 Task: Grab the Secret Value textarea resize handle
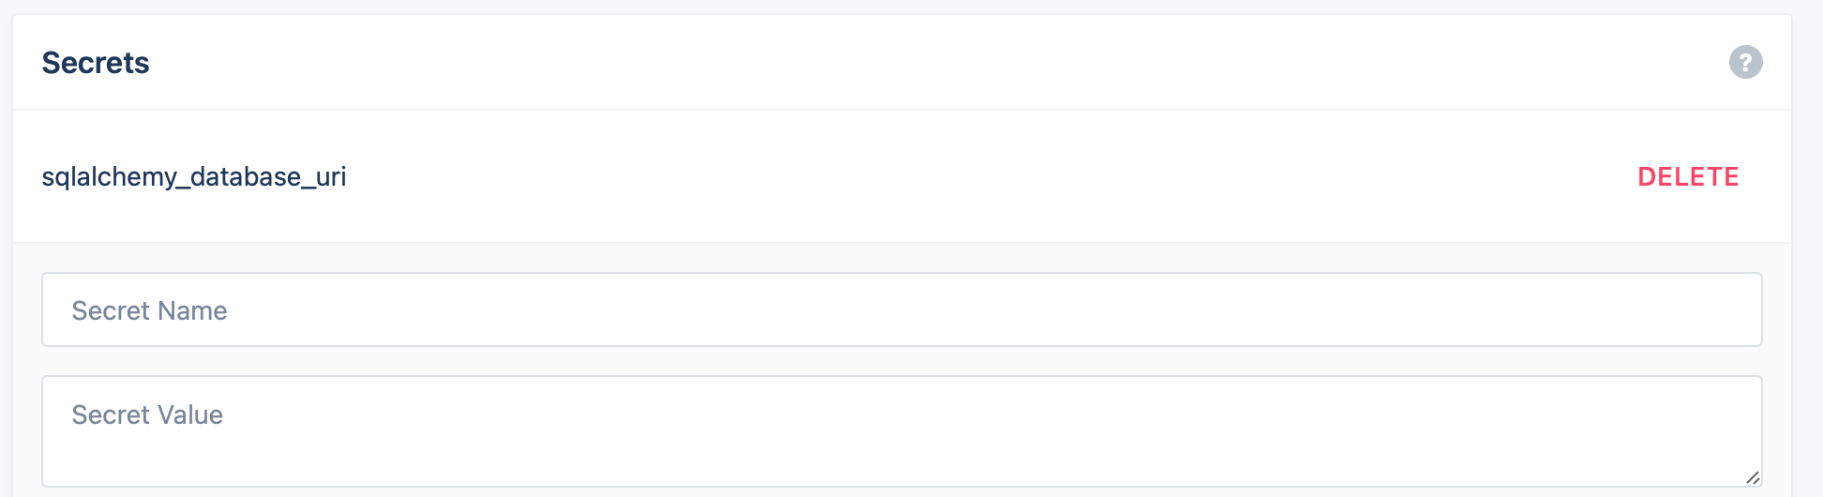[x=1753, y=477]
